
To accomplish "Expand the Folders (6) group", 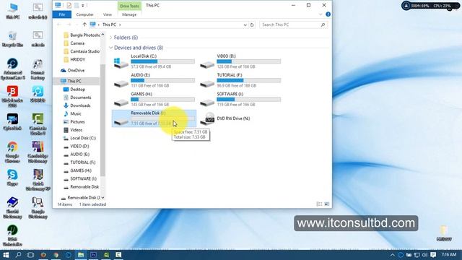I will pyautogui.click(x=110, y=38).
